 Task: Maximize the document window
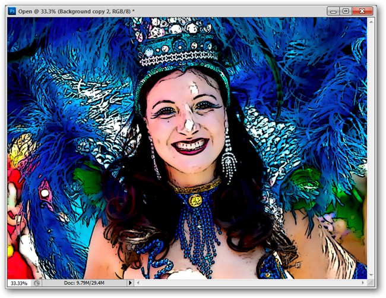click(x=346, y=11)
